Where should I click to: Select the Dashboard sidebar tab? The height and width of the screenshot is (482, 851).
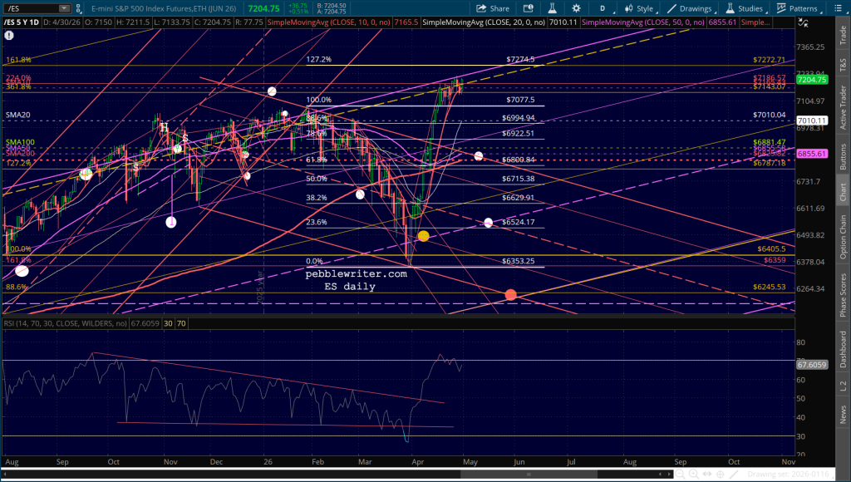[x=843, y=349]
